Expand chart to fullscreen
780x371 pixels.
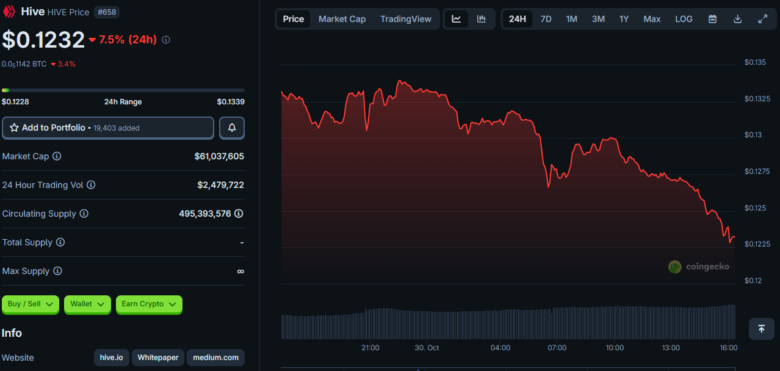(x=762, y=19)
